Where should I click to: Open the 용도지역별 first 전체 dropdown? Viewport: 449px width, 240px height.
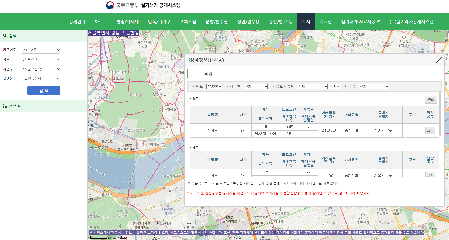[312, 86]
